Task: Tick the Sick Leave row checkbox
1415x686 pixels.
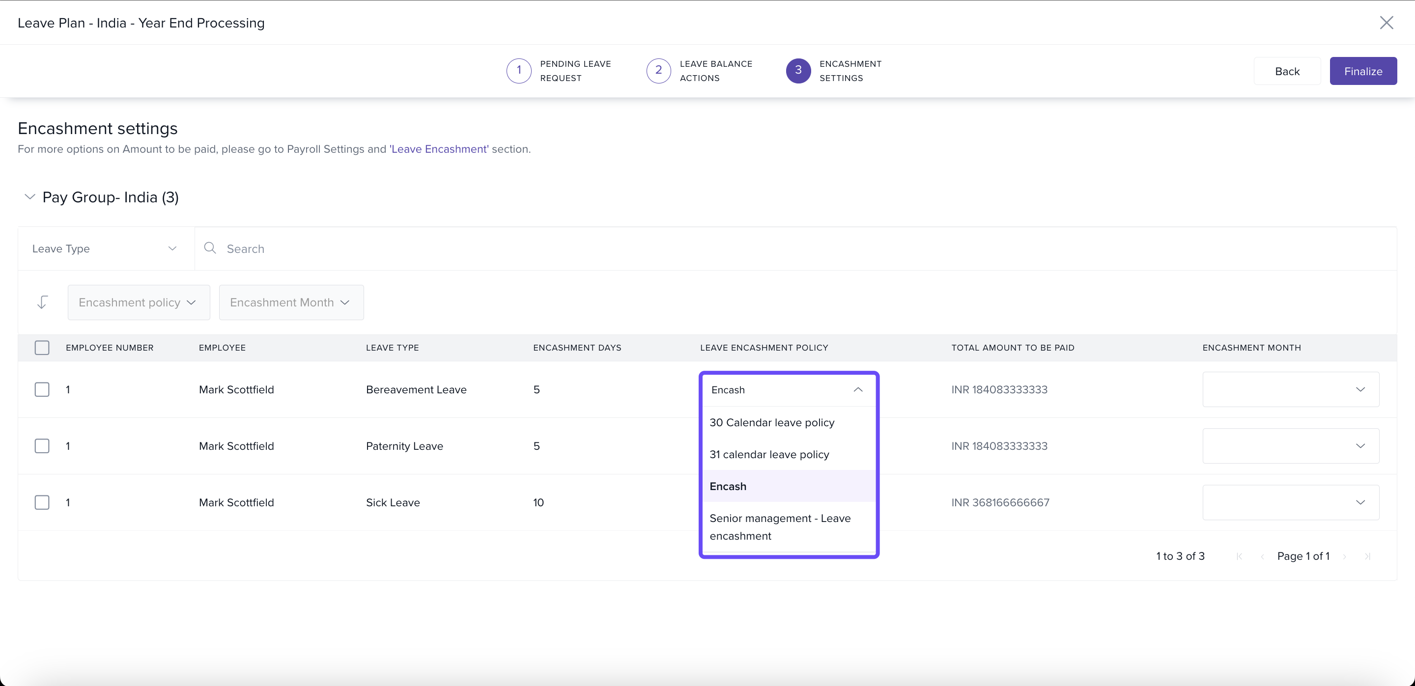Action: [x=42, y=503]
